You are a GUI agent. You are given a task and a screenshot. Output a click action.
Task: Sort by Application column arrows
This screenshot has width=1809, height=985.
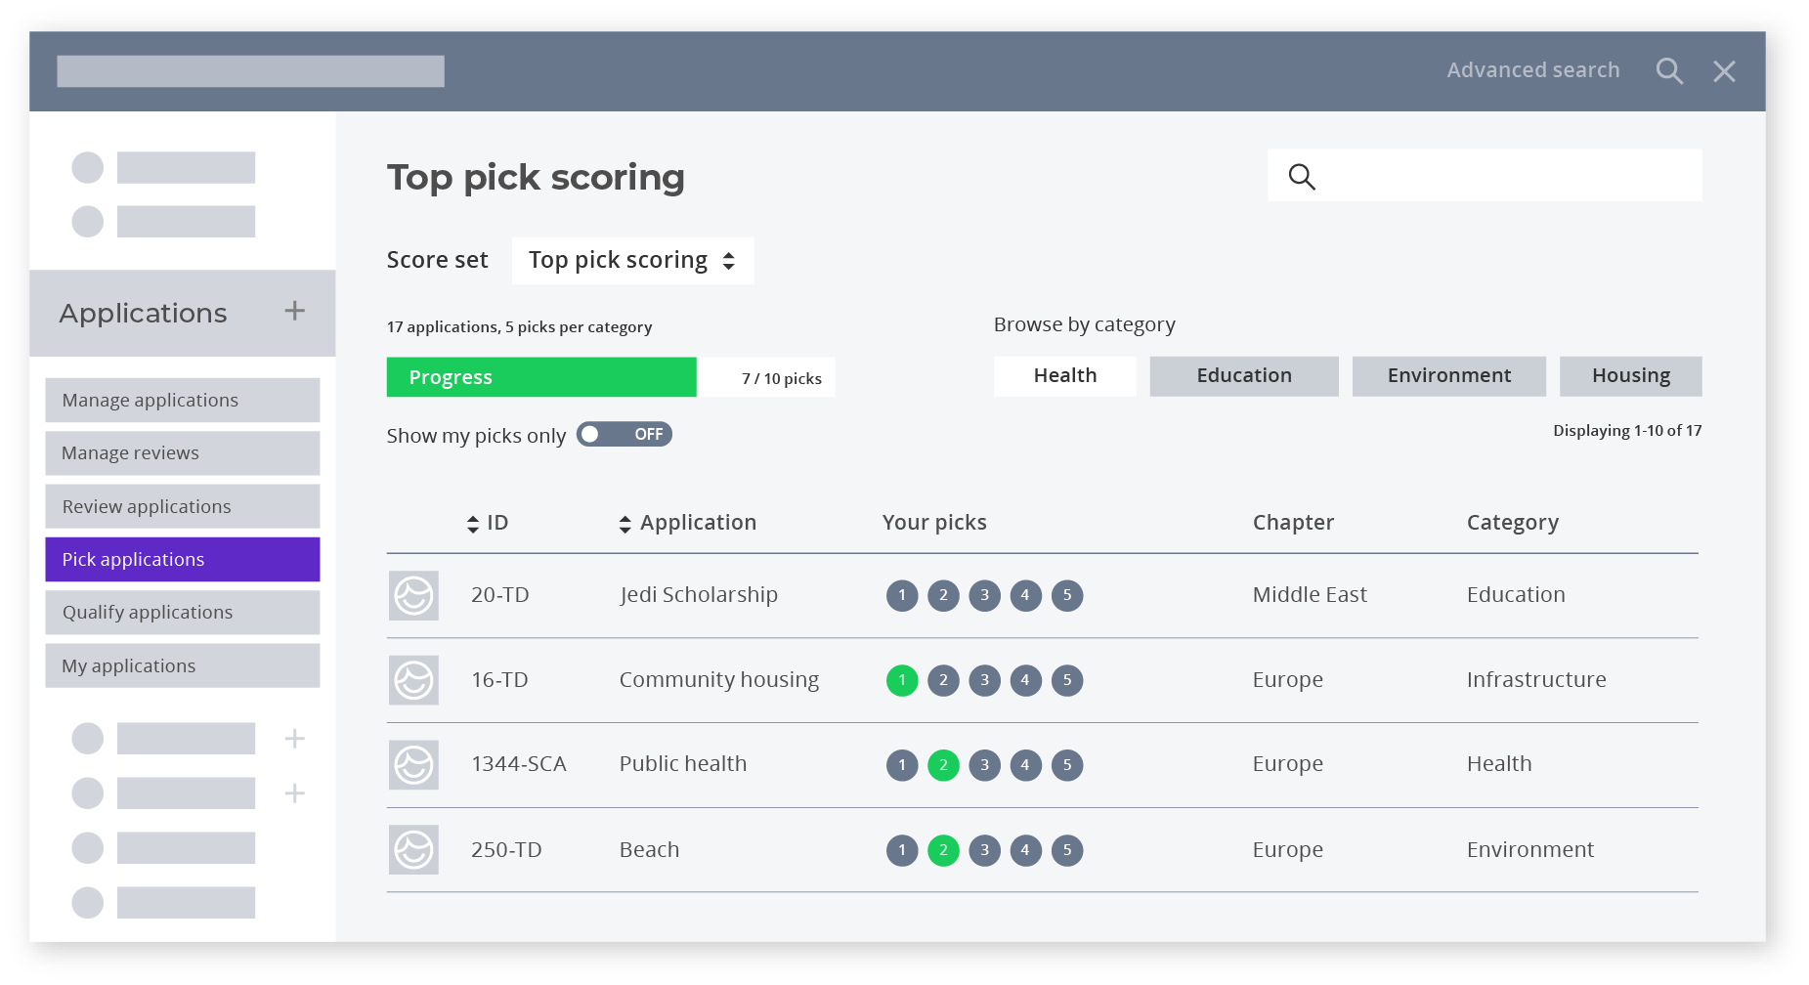click(x=625, y=524)
